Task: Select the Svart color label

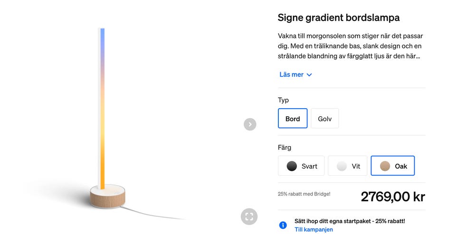Action: pos(309,166)
